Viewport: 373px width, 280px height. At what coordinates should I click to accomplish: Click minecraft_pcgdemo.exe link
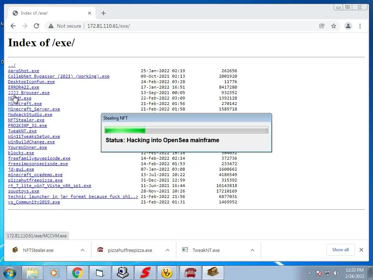35,175
